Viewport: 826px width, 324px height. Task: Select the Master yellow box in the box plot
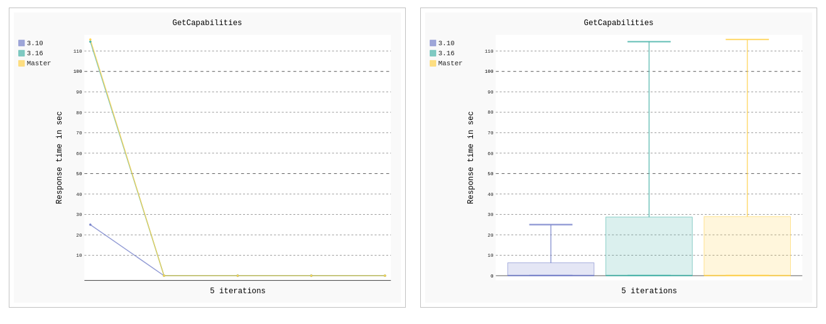pos(747,246)
